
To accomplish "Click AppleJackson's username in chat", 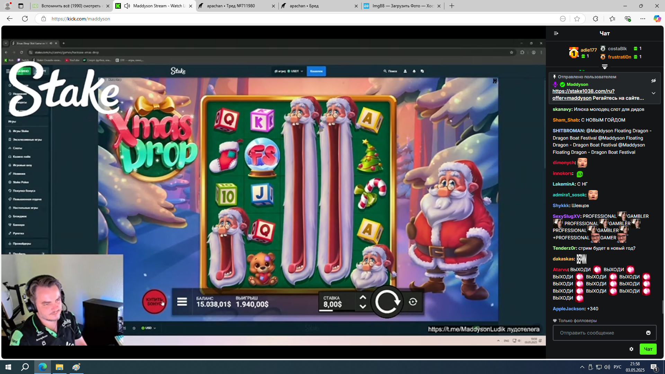I will coord(568,309).
